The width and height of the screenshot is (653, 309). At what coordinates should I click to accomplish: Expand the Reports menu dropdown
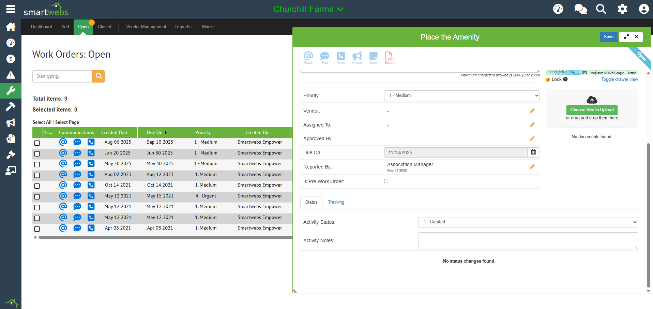(x=184, y=27)
